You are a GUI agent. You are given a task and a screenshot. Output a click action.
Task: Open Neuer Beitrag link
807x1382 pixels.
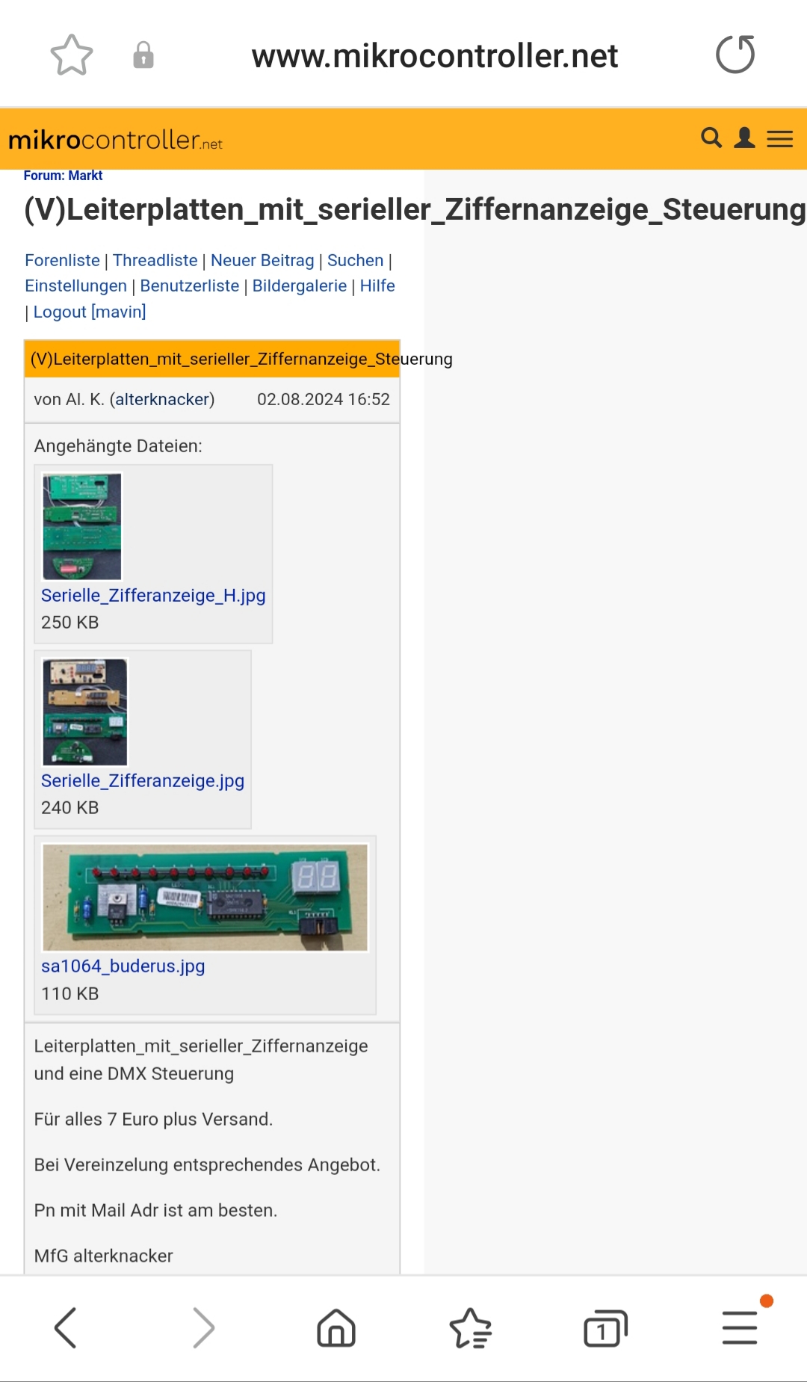[262, 260]
